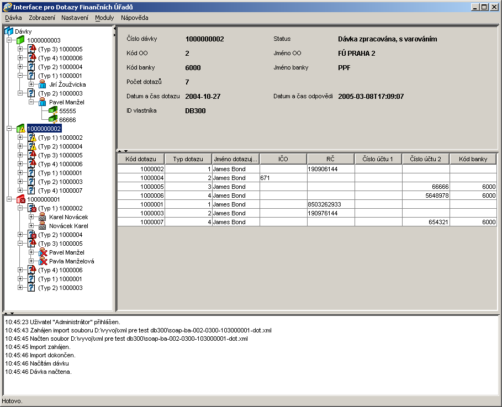Screen dimensions: 502x407
Task: Collapse the batch 1000000001 tree node
Action: pyautogui.click(x=9, y=199)
